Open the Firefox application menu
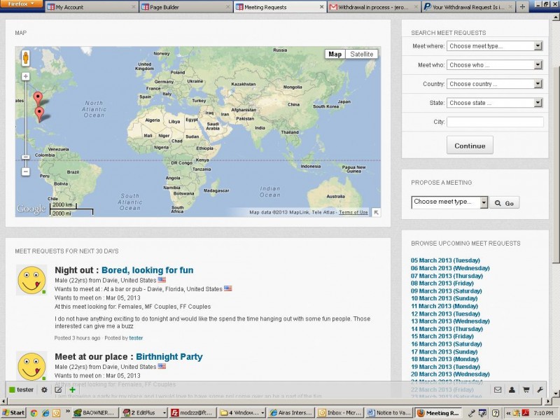 [21, 4]
